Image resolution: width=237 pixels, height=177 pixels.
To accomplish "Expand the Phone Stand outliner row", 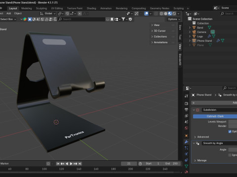I will point(190,41).
